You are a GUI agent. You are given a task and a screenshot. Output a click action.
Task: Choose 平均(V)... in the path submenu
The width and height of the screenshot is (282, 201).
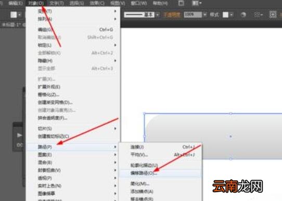160,155
